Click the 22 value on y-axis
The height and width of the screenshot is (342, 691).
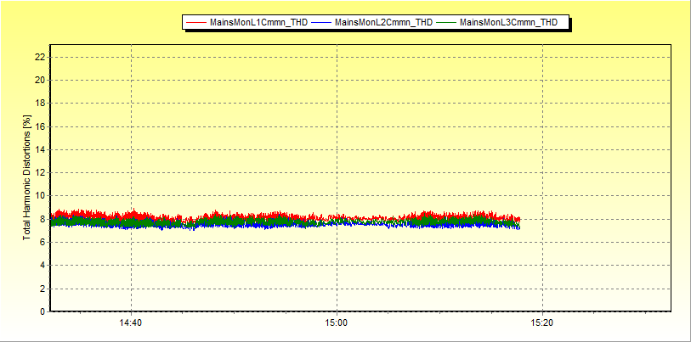pyautogui.click(x=40, y=57)
